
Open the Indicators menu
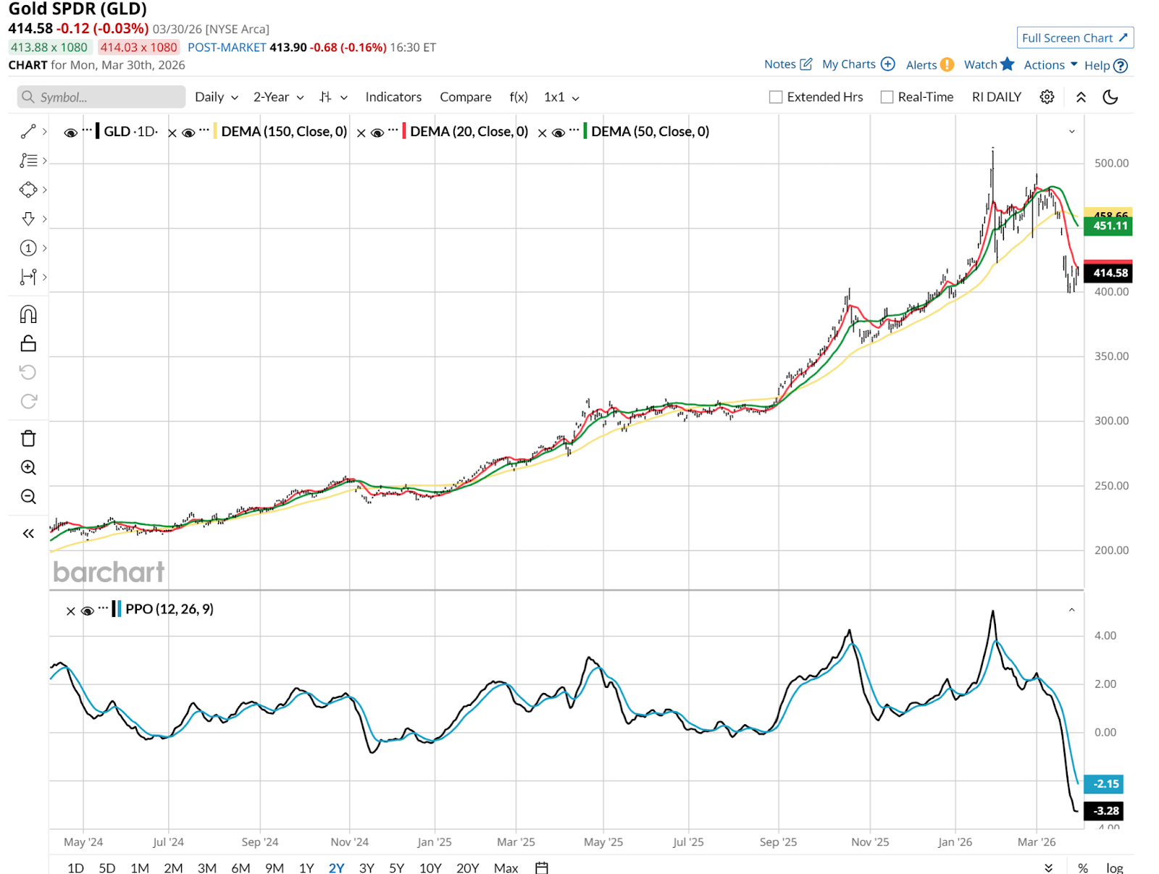coord(393,97)
